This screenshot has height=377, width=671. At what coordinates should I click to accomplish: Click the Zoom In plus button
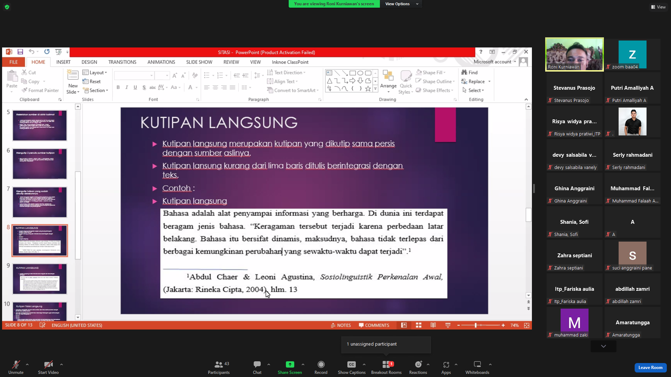pyautogui.click(x=503, y=325)
